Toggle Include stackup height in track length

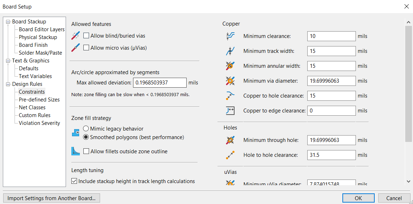(74, 181)
